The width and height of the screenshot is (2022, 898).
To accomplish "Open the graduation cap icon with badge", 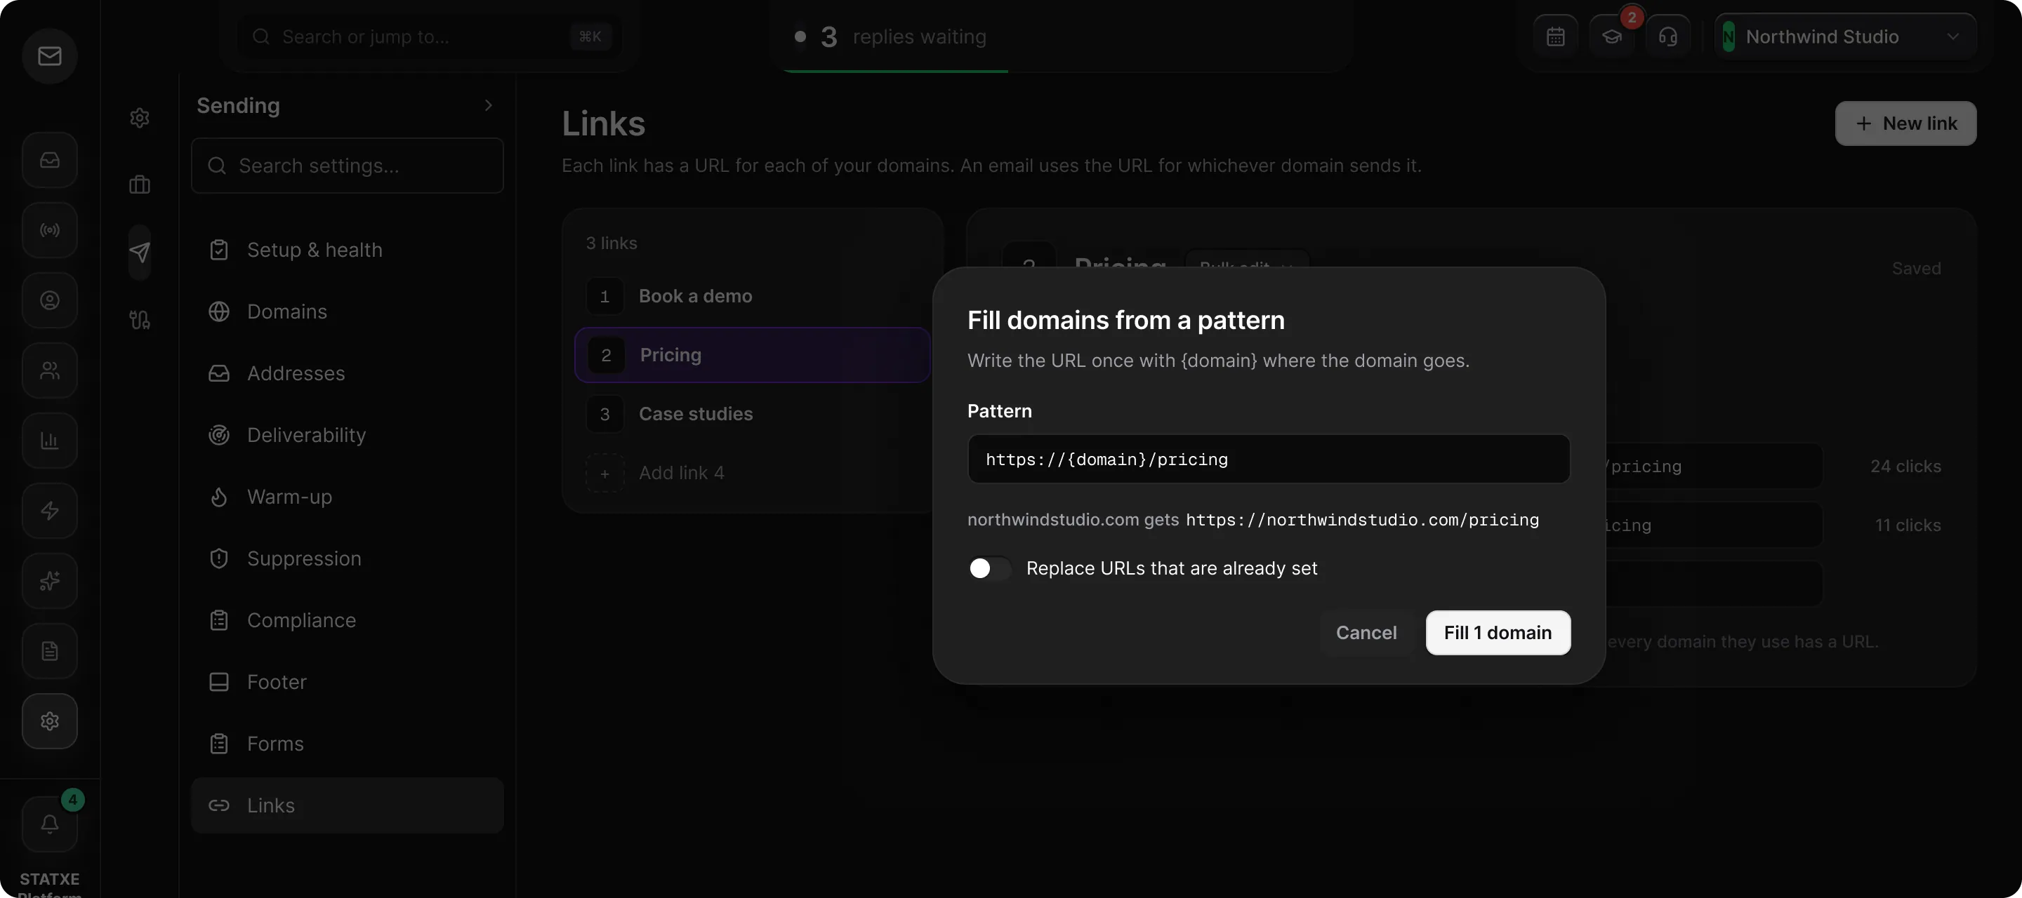I will click(1611, 37).
